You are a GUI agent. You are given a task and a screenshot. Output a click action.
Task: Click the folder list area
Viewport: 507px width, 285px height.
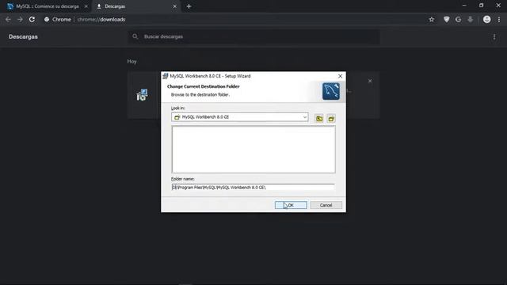pos(253,150)
